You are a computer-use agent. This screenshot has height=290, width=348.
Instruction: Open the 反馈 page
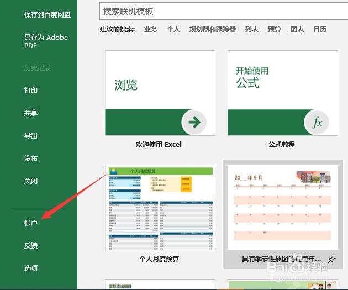coord(31,245)
